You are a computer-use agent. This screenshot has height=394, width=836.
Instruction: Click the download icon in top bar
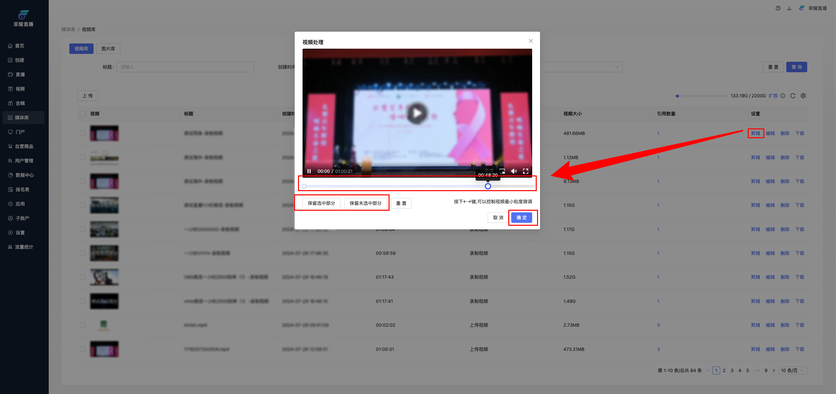pos(789,8)
